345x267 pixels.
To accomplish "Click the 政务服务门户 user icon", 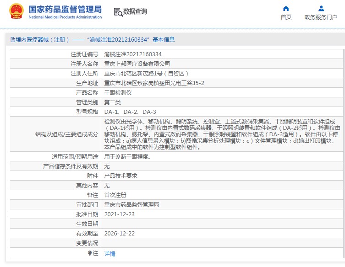I will (321, 9).
